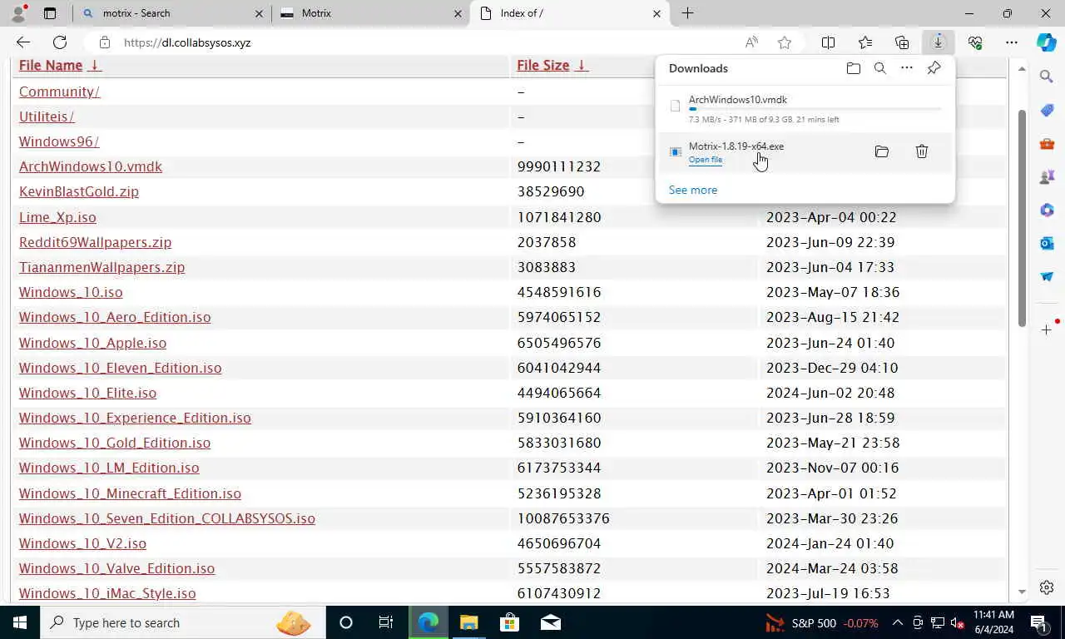Refresh the current page
Screen dimensions: 1065x639
(60, 42)
